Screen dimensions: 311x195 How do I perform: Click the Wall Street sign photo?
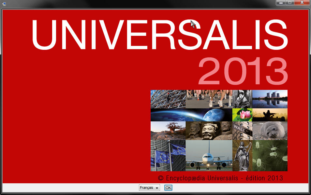pyautogui.click(x=242, y=131)
